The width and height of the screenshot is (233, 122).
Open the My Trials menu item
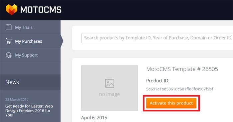click(x=30, y=27)
